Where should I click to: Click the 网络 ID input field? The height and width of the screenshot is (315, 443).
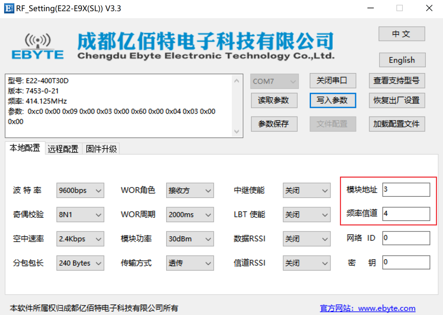406,238
